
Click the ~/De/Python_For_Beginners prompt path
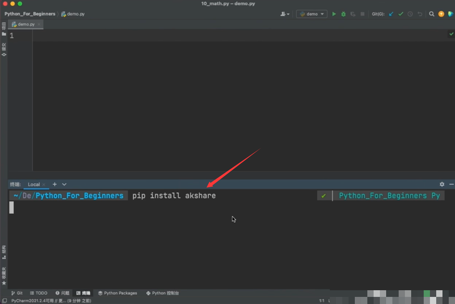click(68, 195)
